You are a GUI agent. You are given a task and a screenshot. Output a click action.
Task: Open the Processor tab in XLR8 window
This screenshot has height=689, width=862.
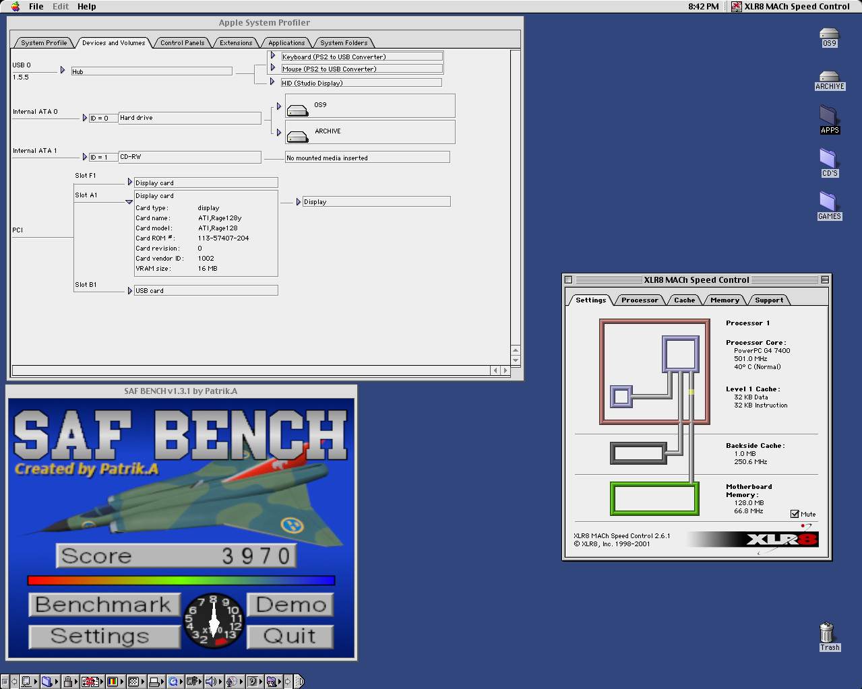coord(640,300)
